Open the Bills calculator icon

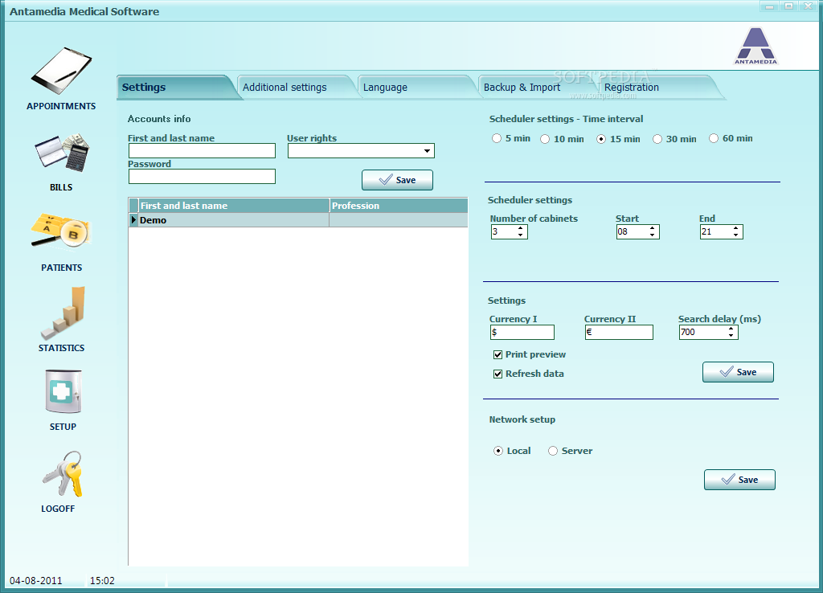coord(62,153)
